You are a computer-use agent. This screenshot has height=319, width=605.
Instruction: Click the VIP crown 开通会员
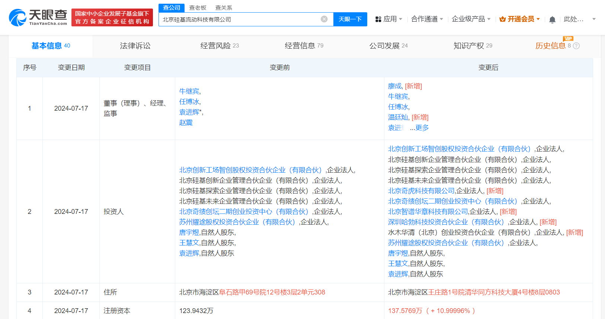[519, 19]
